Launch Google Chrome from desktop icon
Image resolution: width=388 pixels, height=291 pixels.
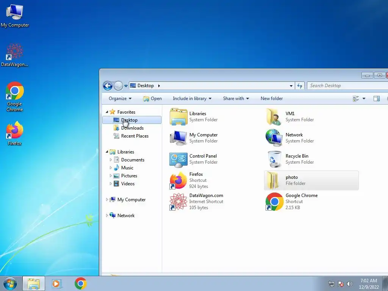(x=15, y=97)
